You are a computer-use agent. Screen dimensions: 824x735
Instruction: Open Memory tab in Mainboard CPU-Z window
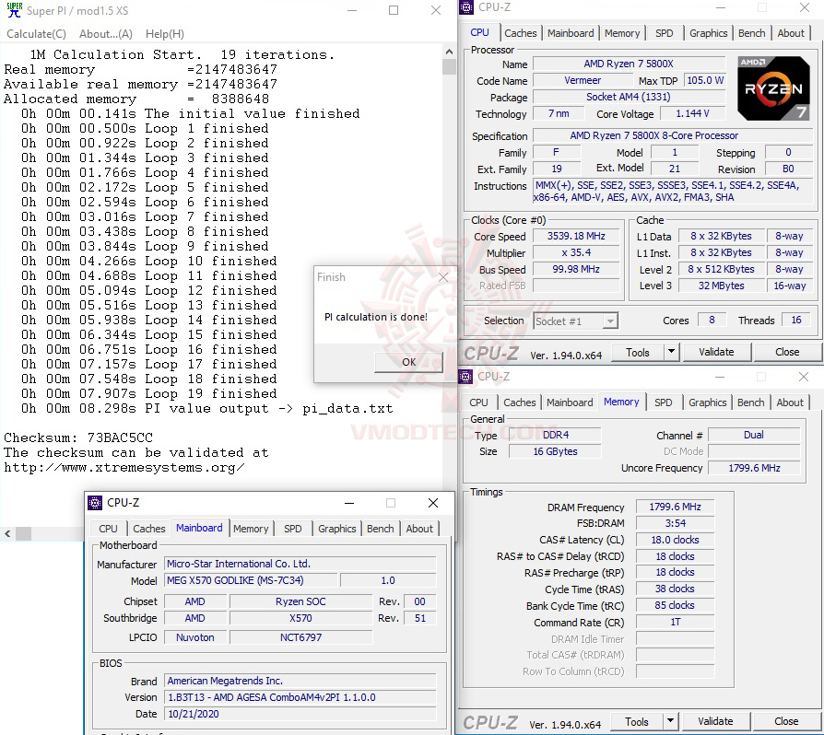pos(251,529)
